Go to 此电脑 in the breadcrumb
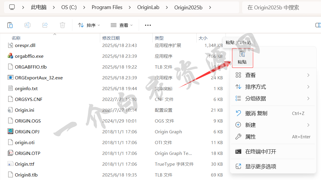This screenshot has height=180, width=321. click(x=39, y=7)
